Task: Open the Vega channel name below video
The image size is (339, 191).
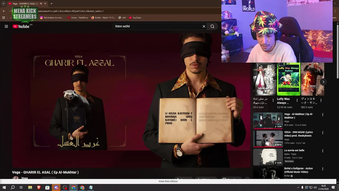Action: [x=24, y=178]
